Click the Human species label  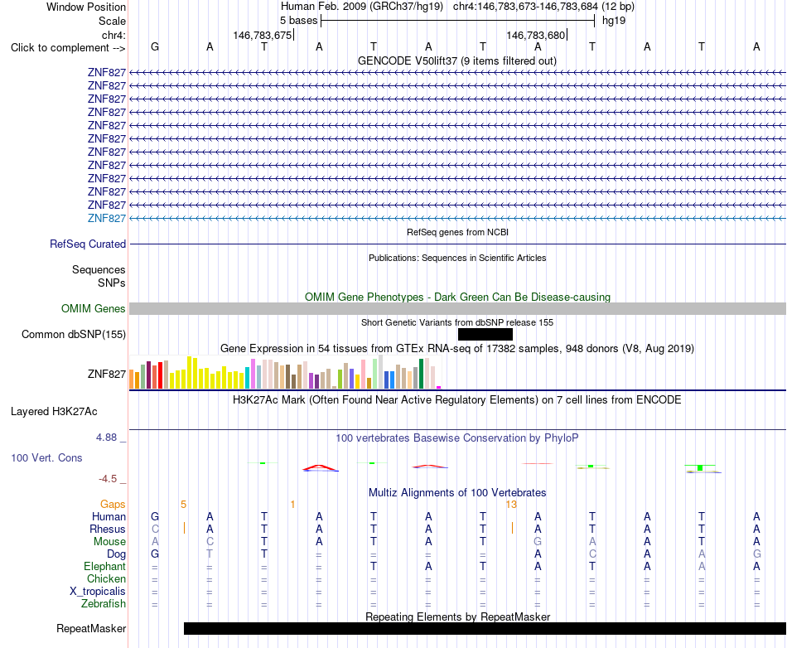click(109, 516)
